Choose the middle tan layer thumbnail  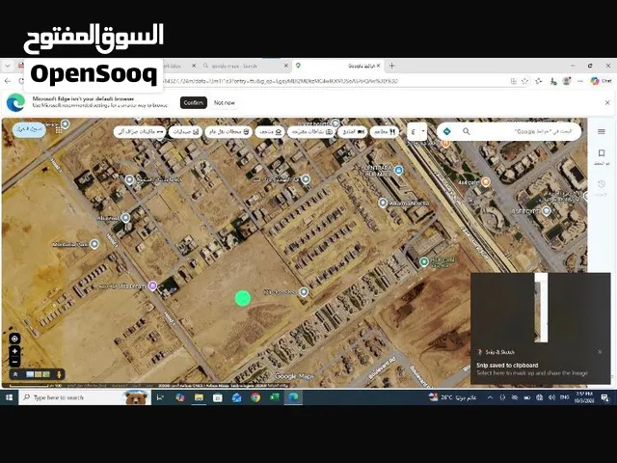coord(39,374)
